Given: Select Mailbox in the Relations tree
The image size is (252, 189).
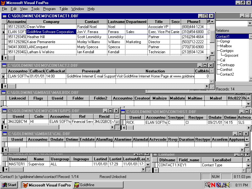Looking at the screenshot, I should point(226,46).
